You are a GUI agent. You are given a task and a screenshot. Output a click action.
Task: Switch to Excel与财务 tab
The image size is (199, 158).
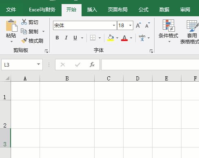[42, 10]
